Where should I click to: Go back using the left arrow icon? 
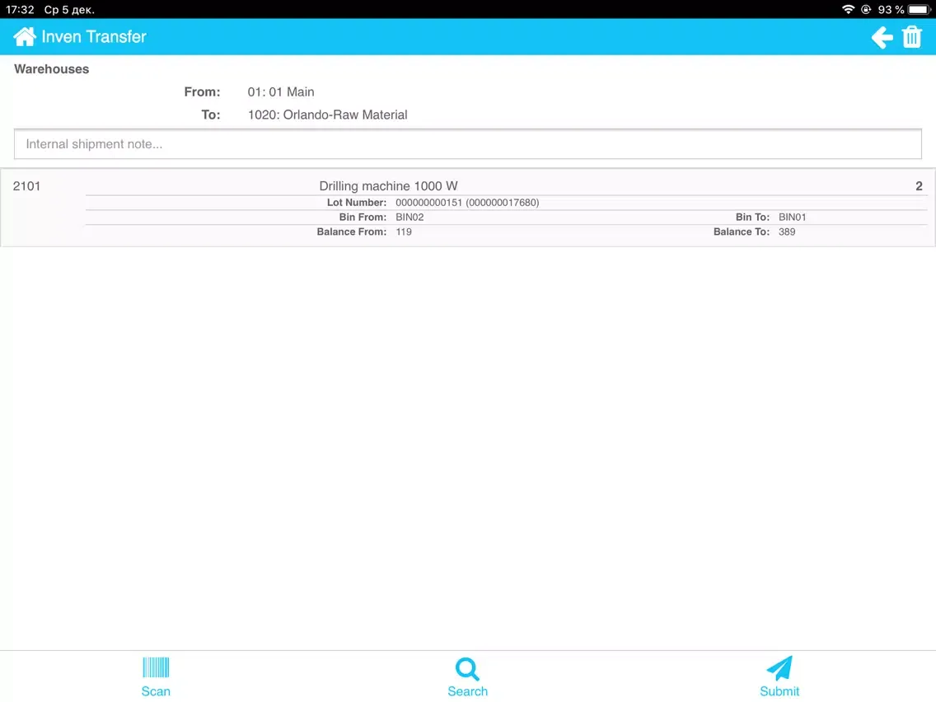882,37
